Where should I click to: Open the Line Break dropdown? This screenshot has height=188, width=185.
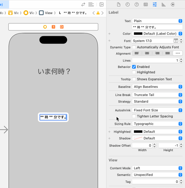pyautogui.click(x=157, y=95)
